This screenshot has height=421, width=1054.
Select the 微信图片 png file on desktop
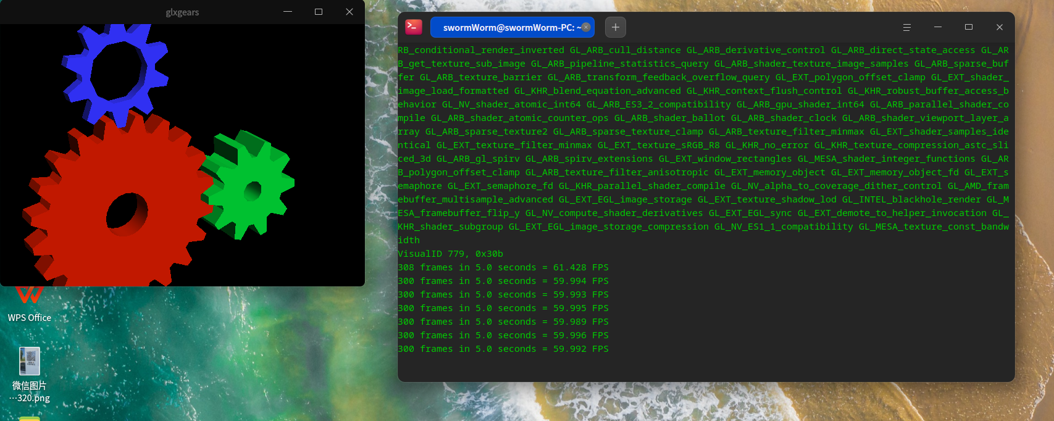30,375
